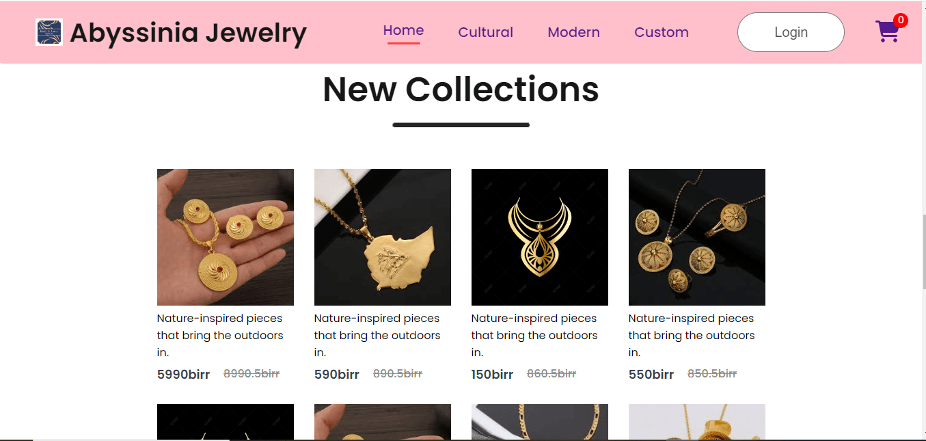Open the hand-held gold earring set product

click(x=226, y=237)
